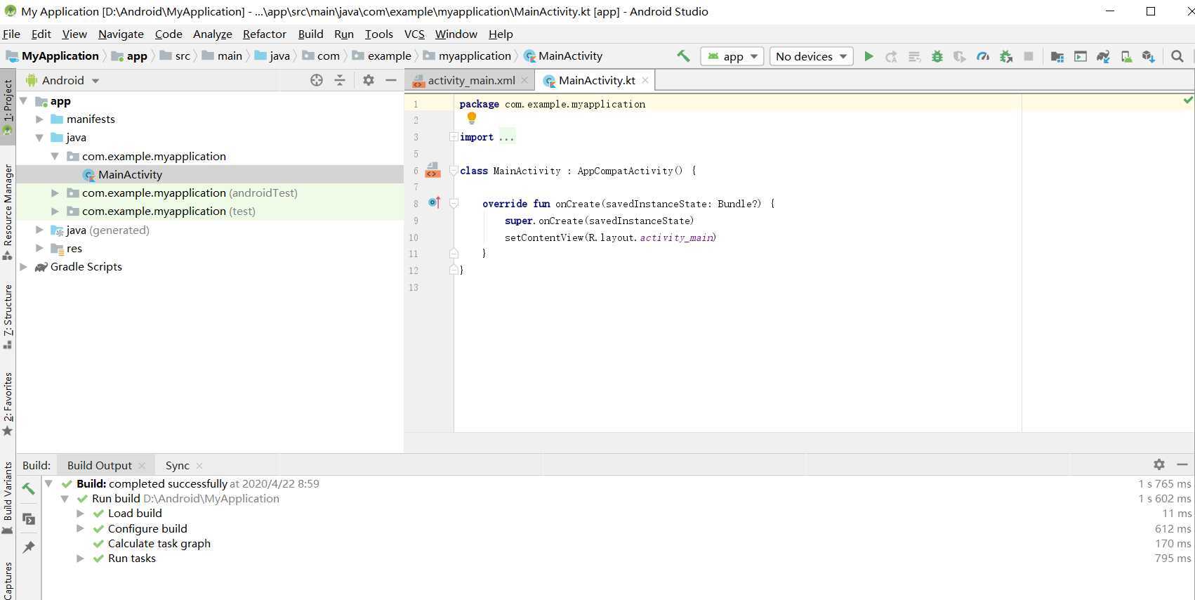Run the app with the green play button
This screenshot has height=600, width=1195.
pos(869,56)
